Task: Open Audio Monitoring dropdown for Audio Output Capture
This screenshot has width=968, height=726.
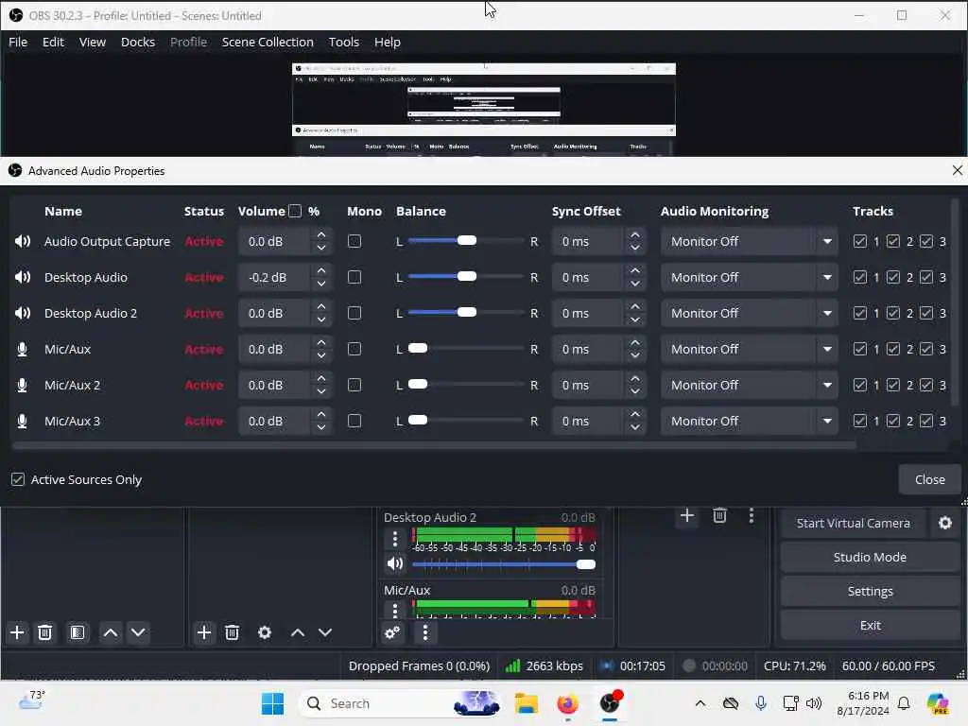Action: point(749,241)
